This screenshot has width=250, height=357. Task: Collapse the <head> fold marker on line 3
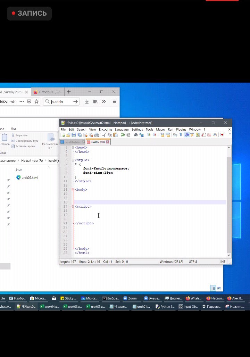tap(73, 148)
